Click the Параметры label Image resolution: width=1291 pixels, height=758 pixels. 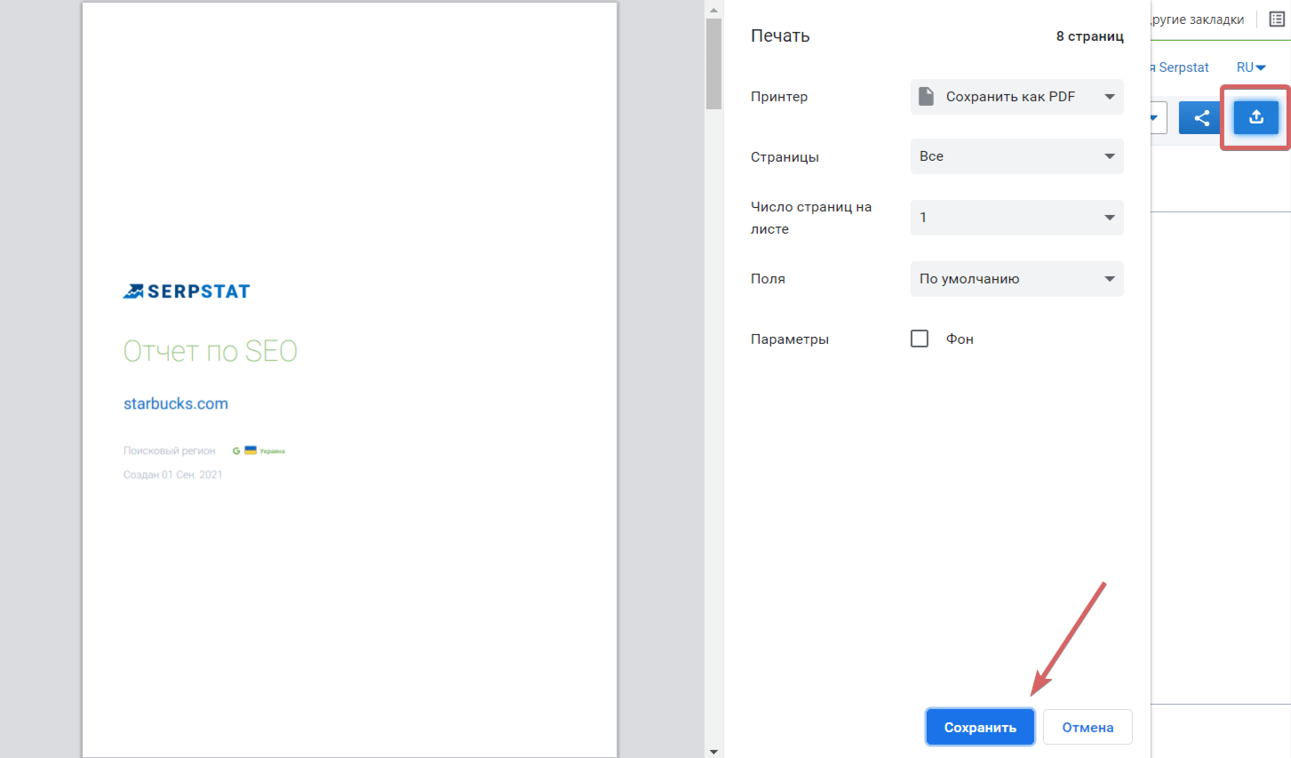pos(790,339)
